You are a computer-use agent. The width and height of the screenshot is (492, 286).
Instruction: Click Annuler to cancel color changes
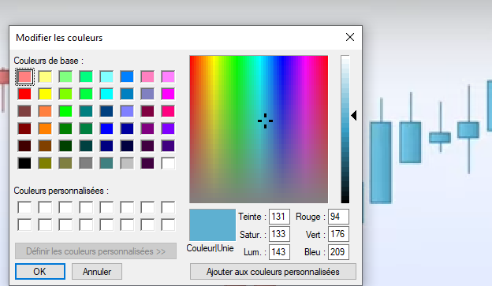pos(97,272)
